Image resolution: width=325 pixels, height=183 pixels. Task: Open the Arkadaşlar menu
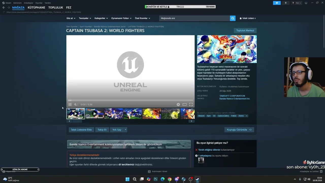point(28,3)
